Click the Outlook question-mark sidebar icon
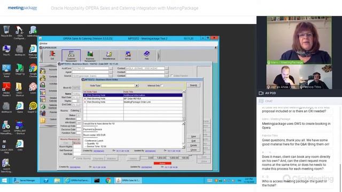 pos(43,120)
